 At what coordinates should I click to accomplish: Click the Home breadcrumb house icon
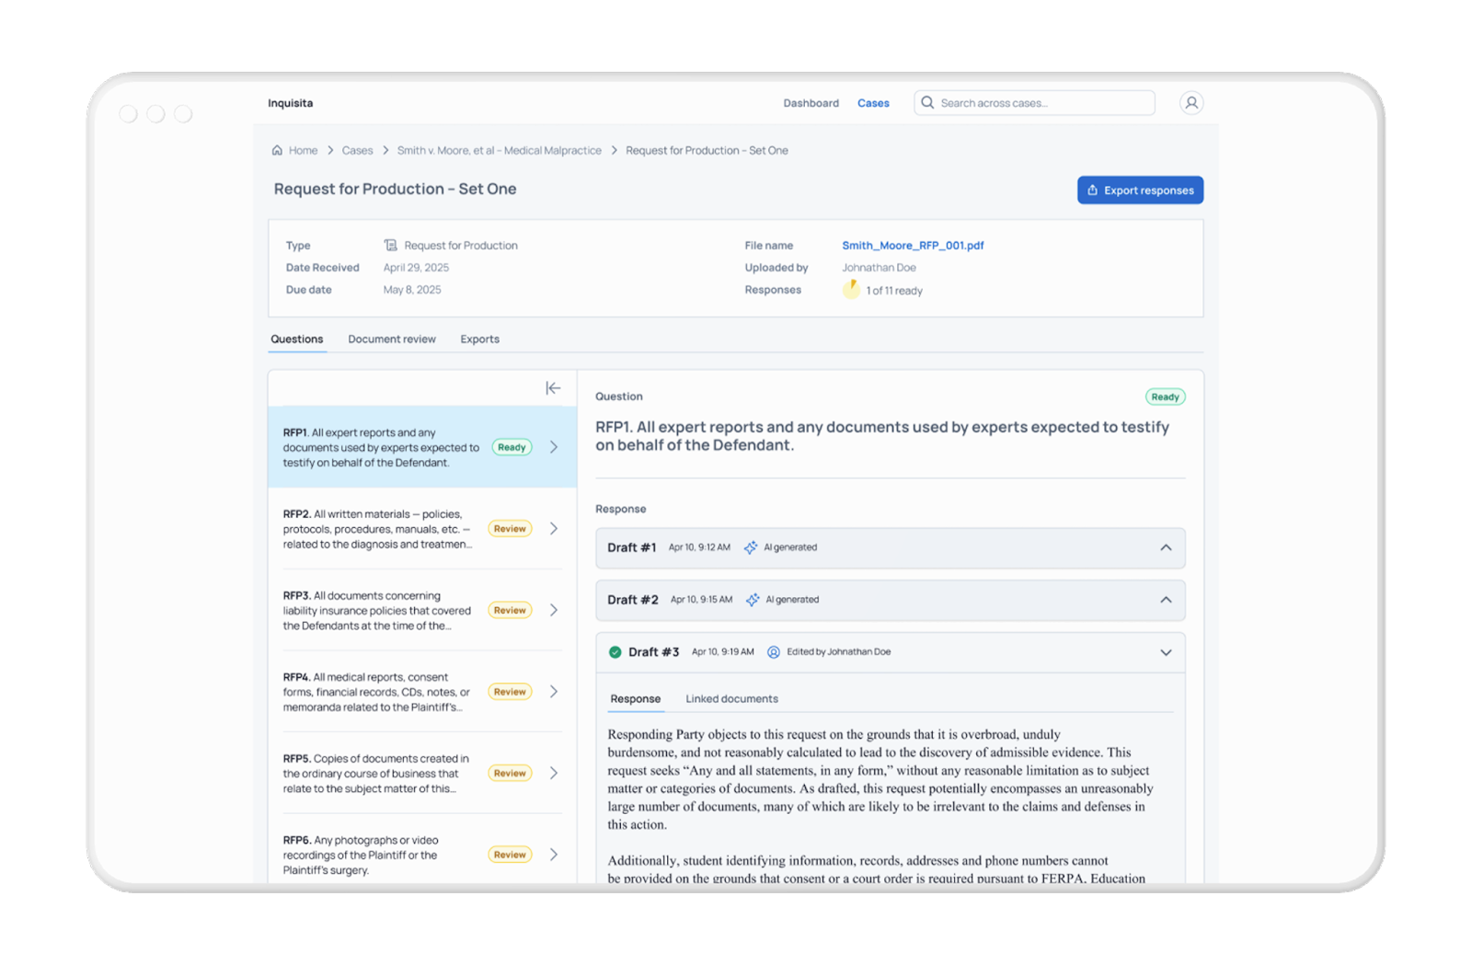(277, 150)
